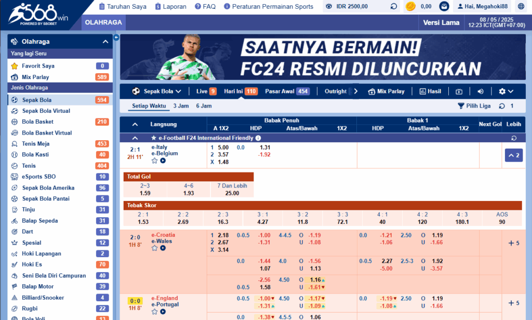Open the info icon beside e-Football F24

tap(258, 138)
